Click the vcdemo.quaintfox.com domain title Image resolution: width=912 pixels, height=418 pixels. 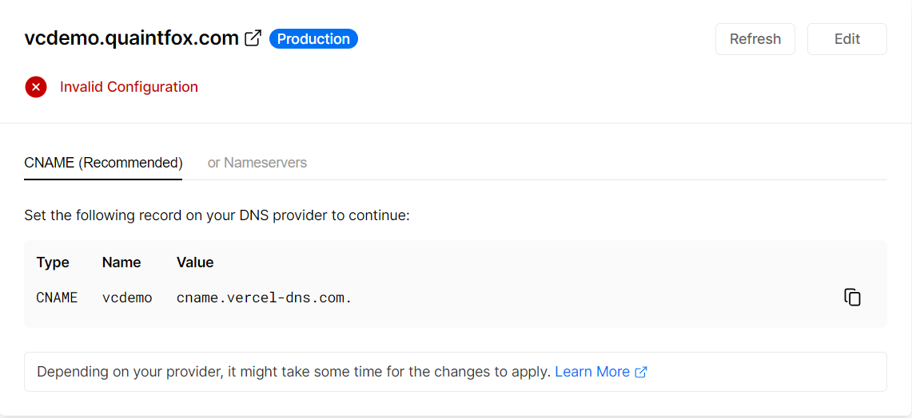pyautogui.click(x=131, y=38)
